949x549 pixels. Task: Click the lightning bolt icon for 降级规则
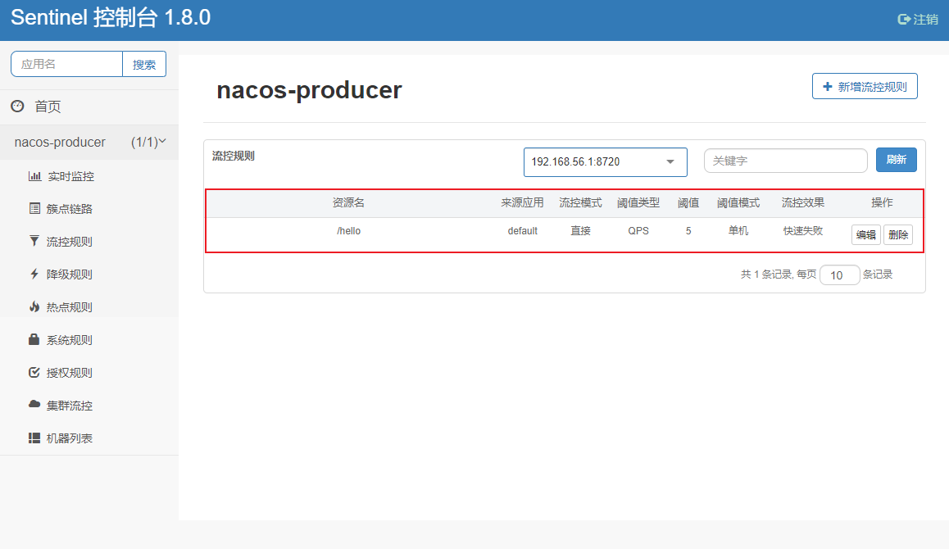(34, 274)
